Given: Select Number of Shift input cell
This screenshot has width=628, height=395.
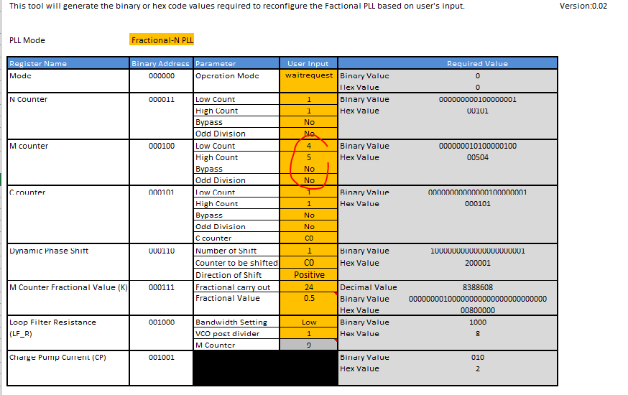Looking at the screenshot, I should pyautogui.click(x=309, y=251).
